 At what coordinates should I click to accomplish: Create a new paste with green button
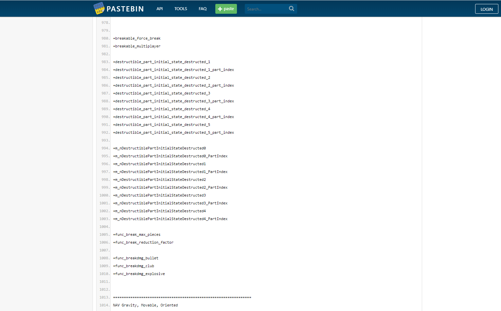226,9
